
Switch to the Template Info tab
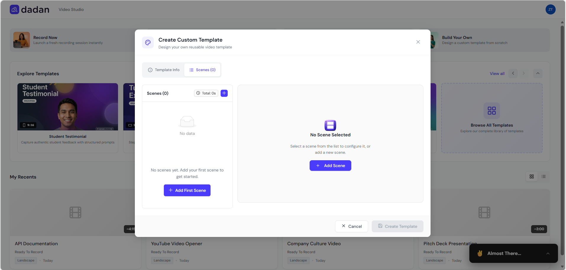click(x=164, y=70)
